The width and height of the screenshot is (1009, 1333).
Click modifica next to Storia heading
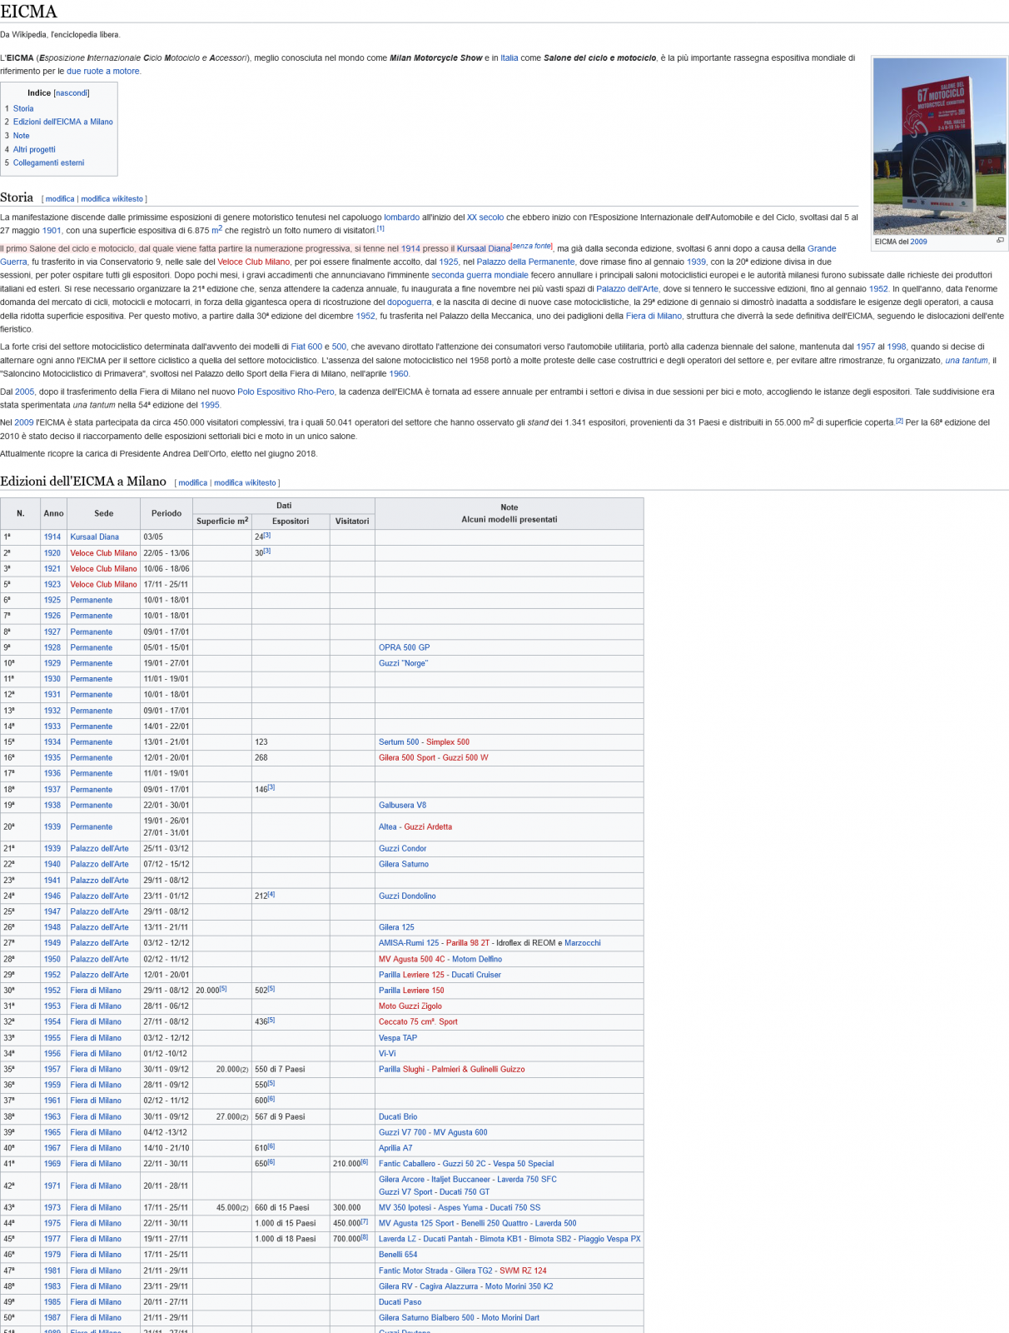(x=60, y=199)
